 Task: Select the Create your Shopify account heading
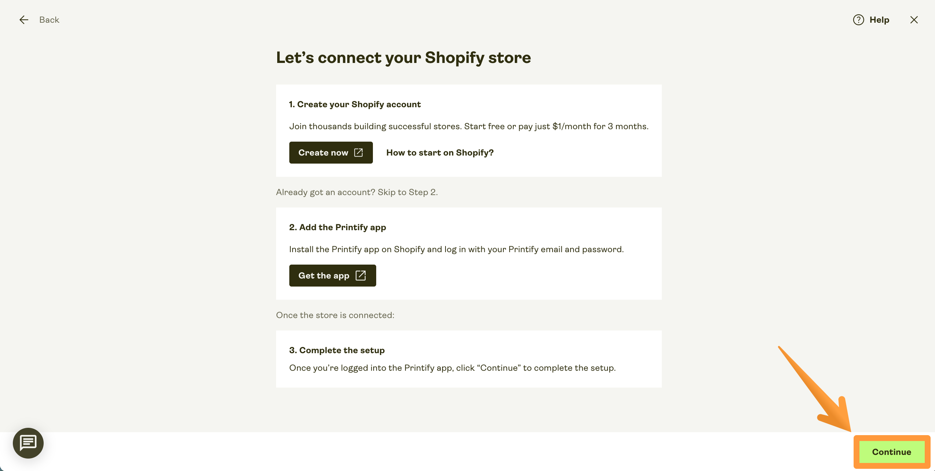tap(355, 104)
